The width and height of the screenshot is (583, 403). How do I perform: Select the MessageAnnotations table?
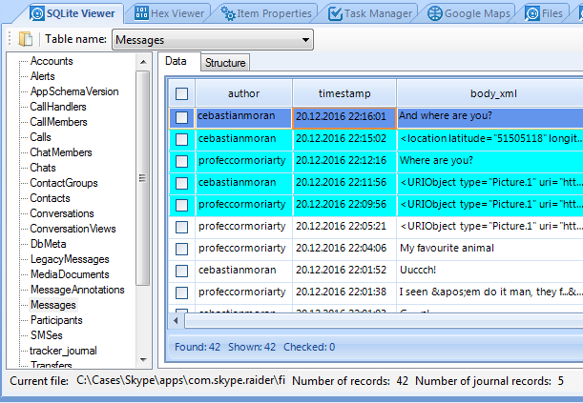pyautogui.click(x=77, y=289)
